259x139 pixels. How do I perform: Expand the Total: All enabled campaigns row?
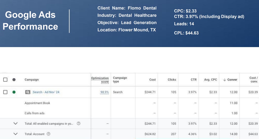tap(15, 124)
